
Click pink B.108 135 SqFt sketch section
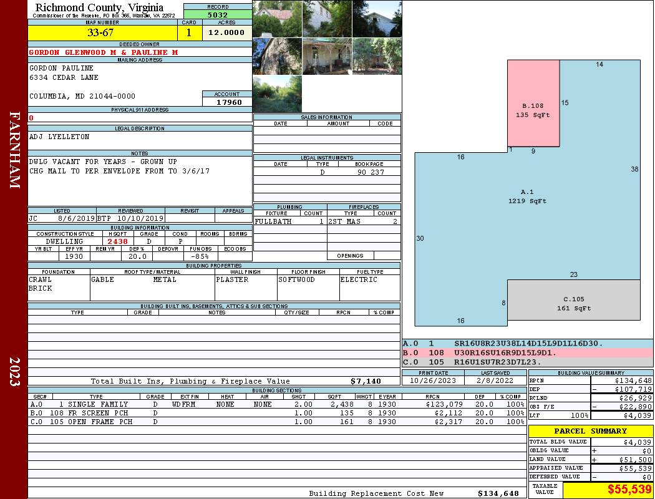point(533,103)
